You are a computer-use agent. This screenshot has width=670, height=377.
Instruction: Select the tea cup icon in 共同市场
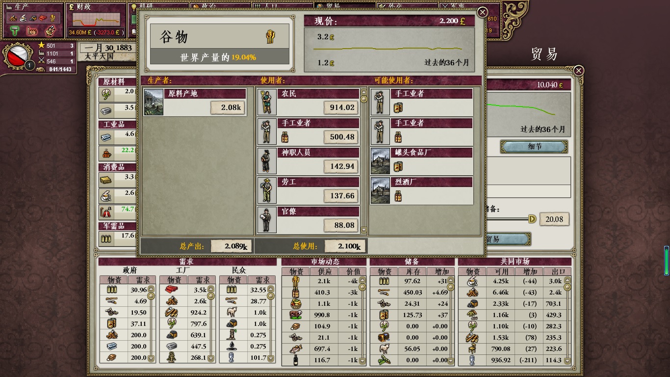click(472, 281)
